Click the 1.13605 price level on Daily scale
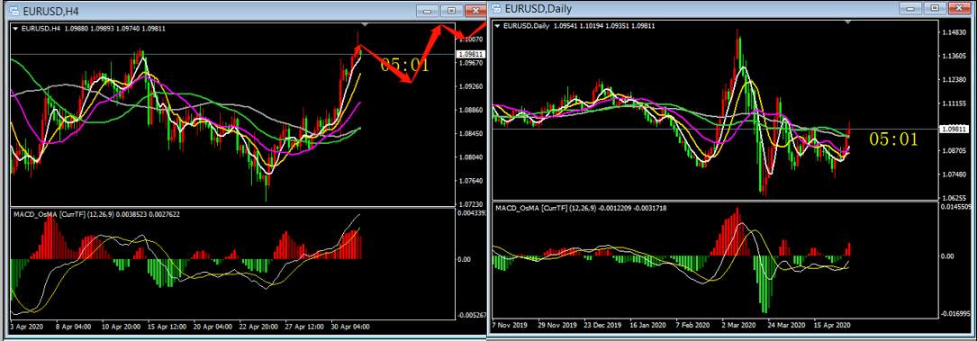The width and height of the screenshot is (977, 341). click(954, 57)
